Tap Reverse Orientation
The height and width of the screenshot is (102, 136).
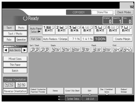coord(15,91)
